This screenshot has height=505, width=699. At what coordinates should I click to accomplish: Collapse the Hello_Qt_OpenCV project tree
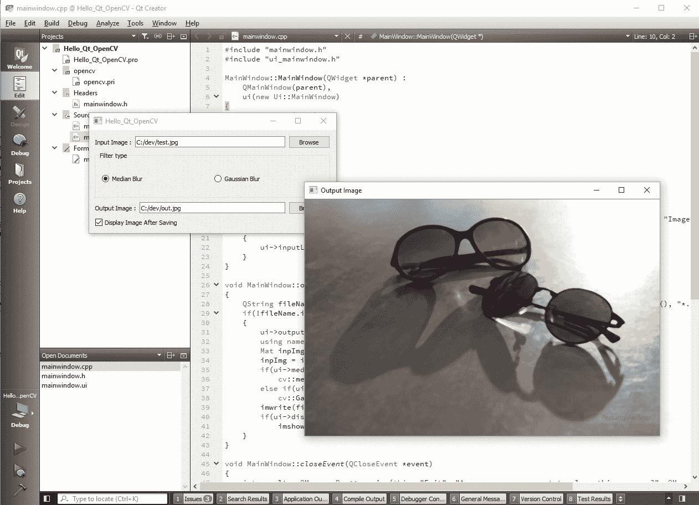pyautogui.click(x=45, y=49)
